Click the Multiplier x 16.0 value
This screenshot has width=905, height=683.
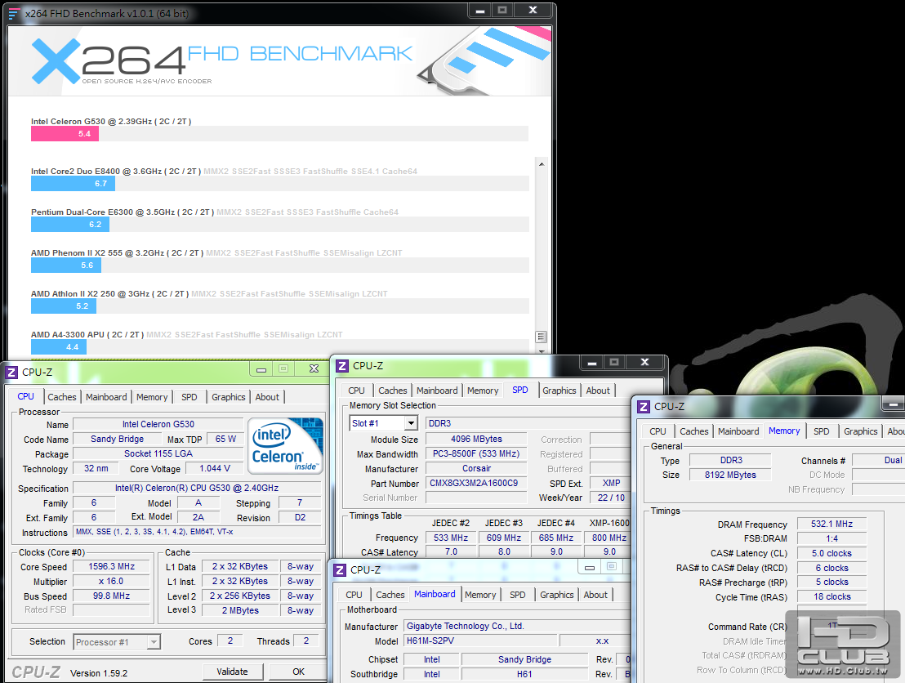click(111, 582)
